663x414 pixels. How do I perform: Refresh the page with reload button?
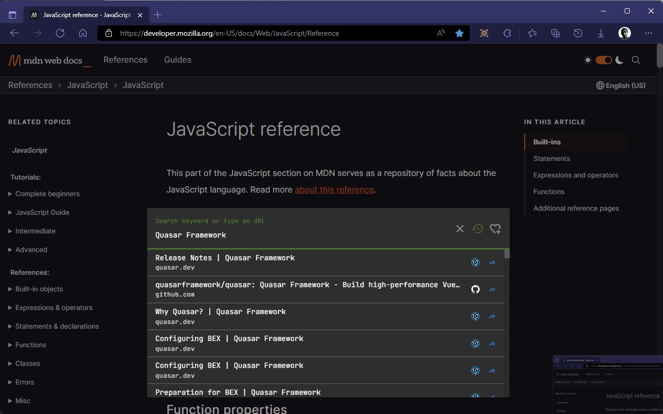click(60, 33)
